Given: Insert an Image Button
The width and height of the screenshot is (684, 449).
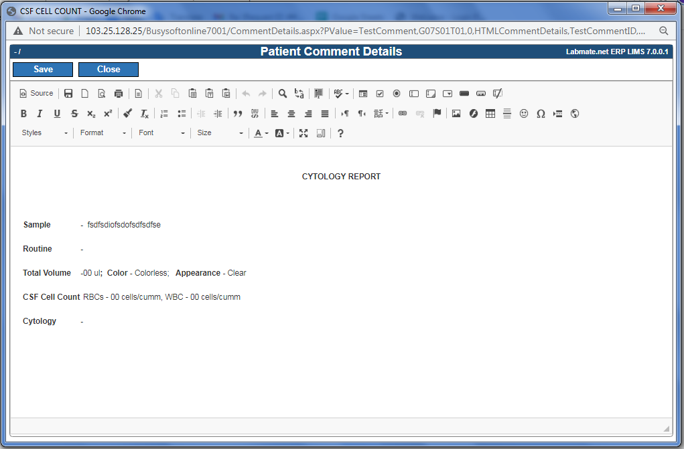Looking at the screenshot, I should click(481, 93).
